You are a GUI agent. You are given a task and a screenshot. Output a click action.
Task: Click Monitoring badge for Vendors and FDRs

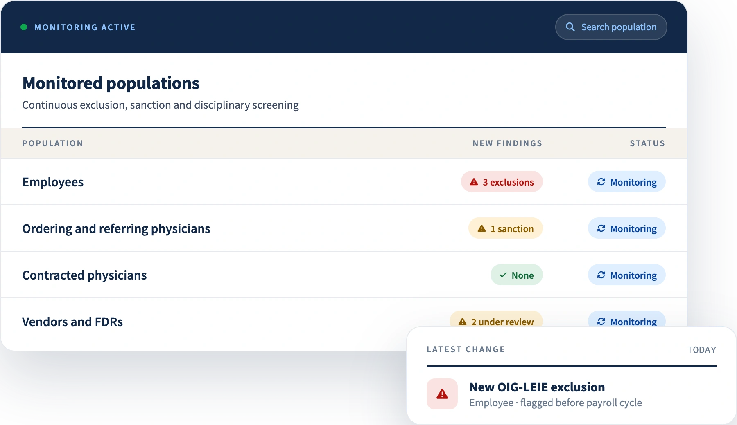click(x=627, y=319)
